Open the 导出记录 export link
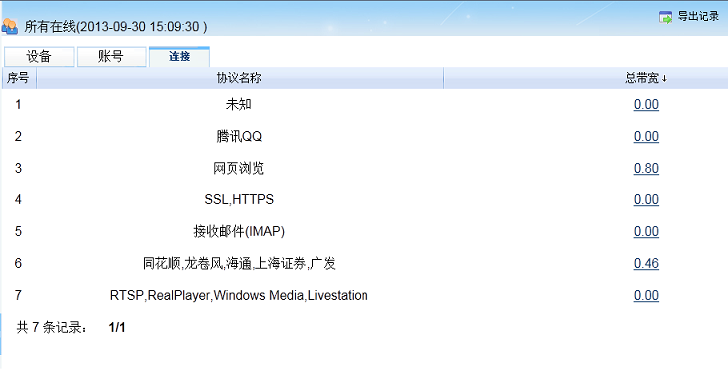 coord(698,16)
